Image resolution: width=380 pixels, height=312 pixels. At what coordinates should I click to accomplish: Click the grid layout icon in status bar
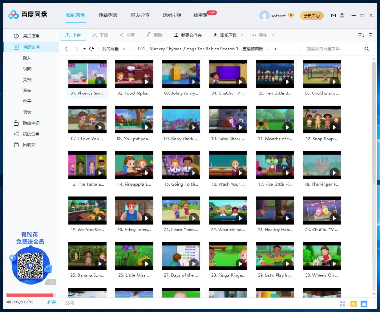coord(343,304)
